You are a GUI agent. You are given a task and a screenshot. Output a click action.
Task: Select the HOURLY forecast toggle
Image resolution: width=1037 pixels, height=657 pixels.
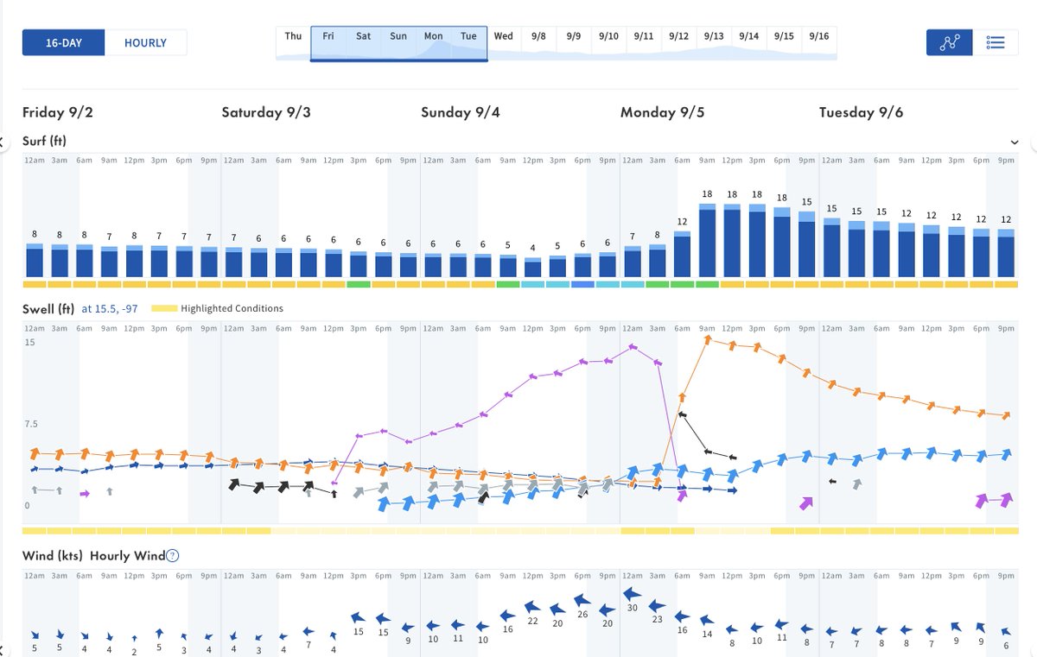(145, 42)
